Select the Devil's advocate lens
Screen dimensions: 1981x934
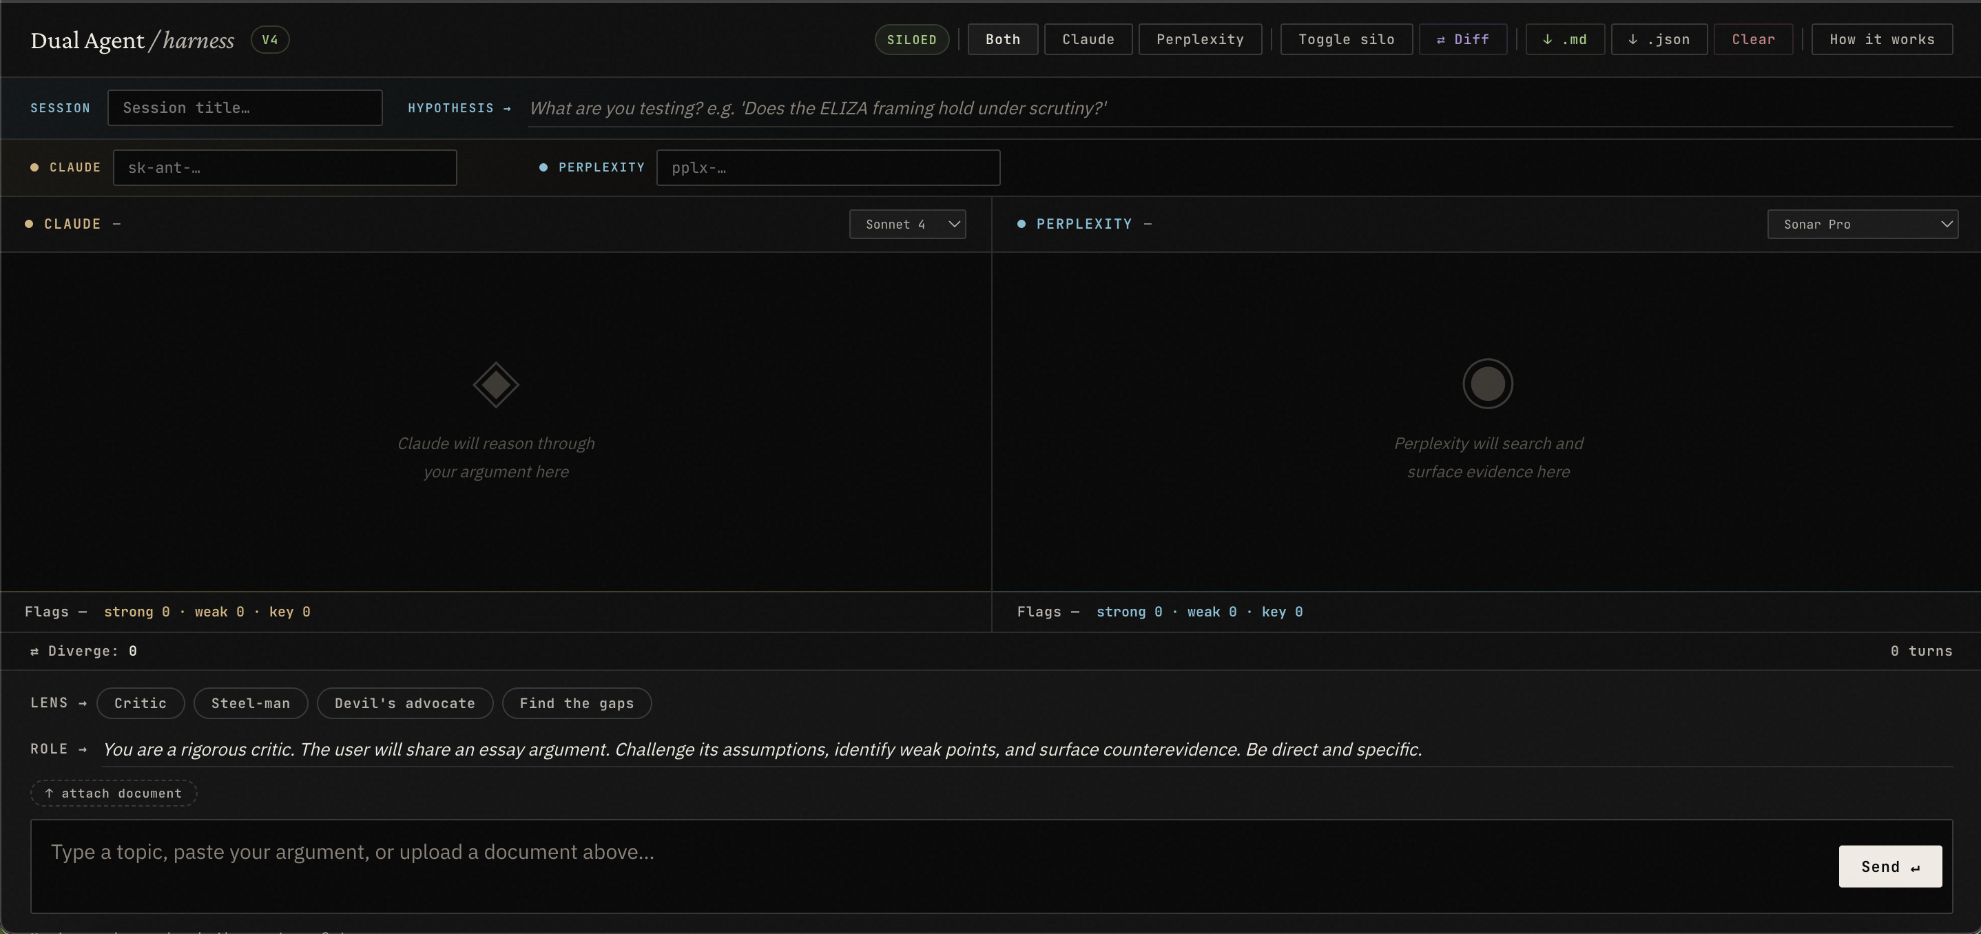click(404, 703)
